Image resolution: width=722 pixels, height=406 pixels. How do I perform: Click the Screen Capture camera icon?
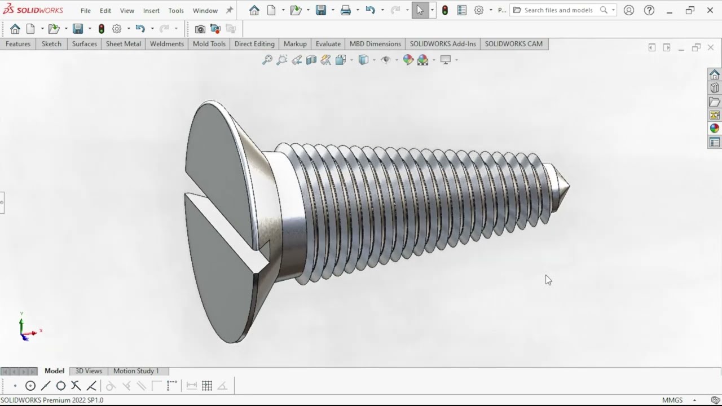point(200,29)
